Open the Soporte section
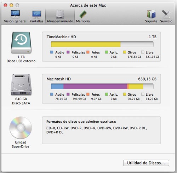The width and height of the screenshot is (177, 173). click(151, 16)
